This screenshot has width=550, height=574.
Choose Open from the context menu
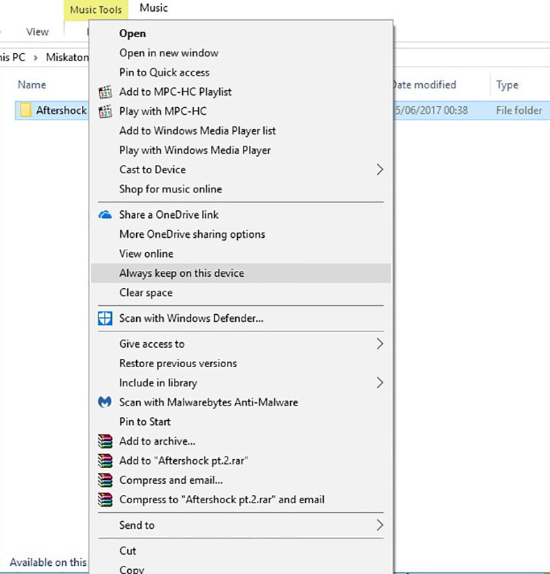coord(241,34)
